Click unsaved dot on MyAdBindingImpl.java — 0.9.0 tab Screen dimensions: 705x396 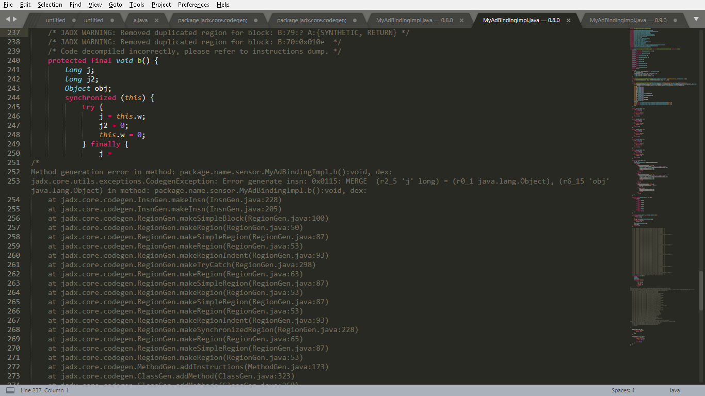675,20
